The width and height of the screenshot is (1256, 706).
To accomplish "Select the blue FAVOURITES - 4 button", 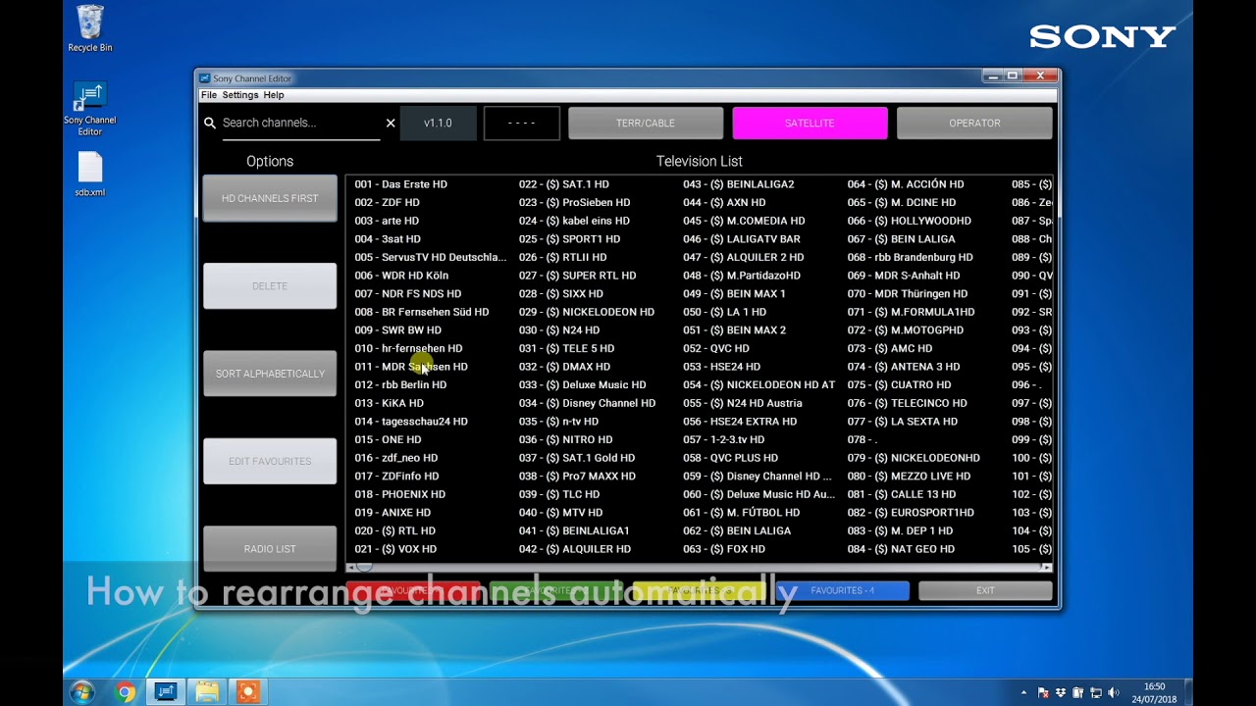I will tap(842, 590).
